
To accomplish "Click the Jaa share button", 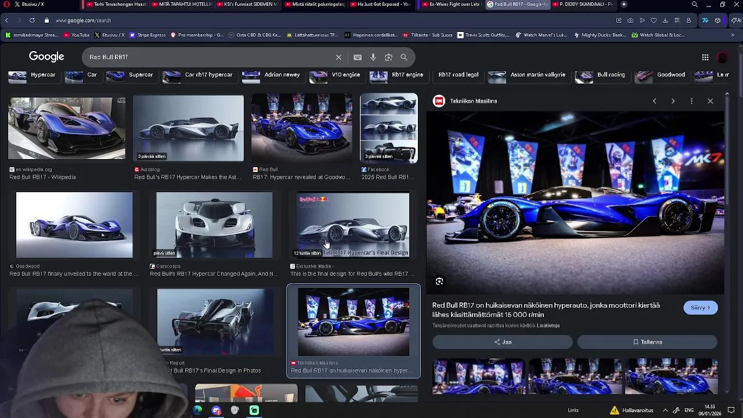I will click(503, 342).
